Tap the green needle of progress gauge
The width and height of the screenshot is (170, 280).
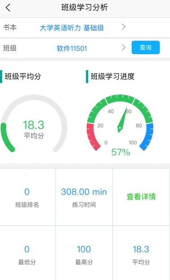tap(123, 120)
